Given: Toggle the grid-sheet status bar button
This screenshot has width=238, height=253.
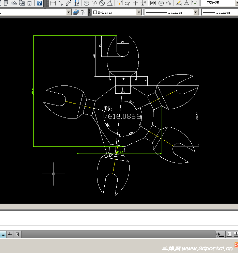Looking at the screenshot, I should (x=17, y=234).
